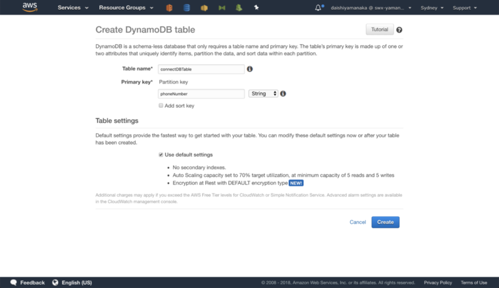Open the daishiyamanaka account menu
The image size is (499, 288).
371,7
